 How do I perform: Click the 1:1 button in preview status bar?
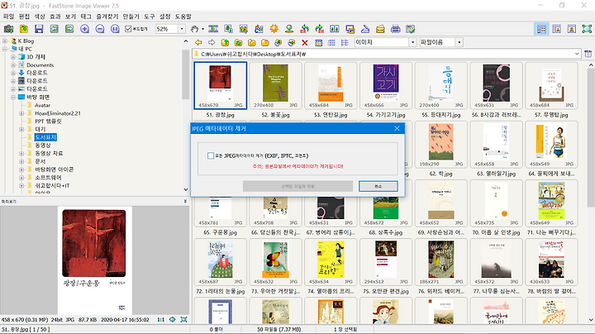pyautogui.click(x=161, y=320)
